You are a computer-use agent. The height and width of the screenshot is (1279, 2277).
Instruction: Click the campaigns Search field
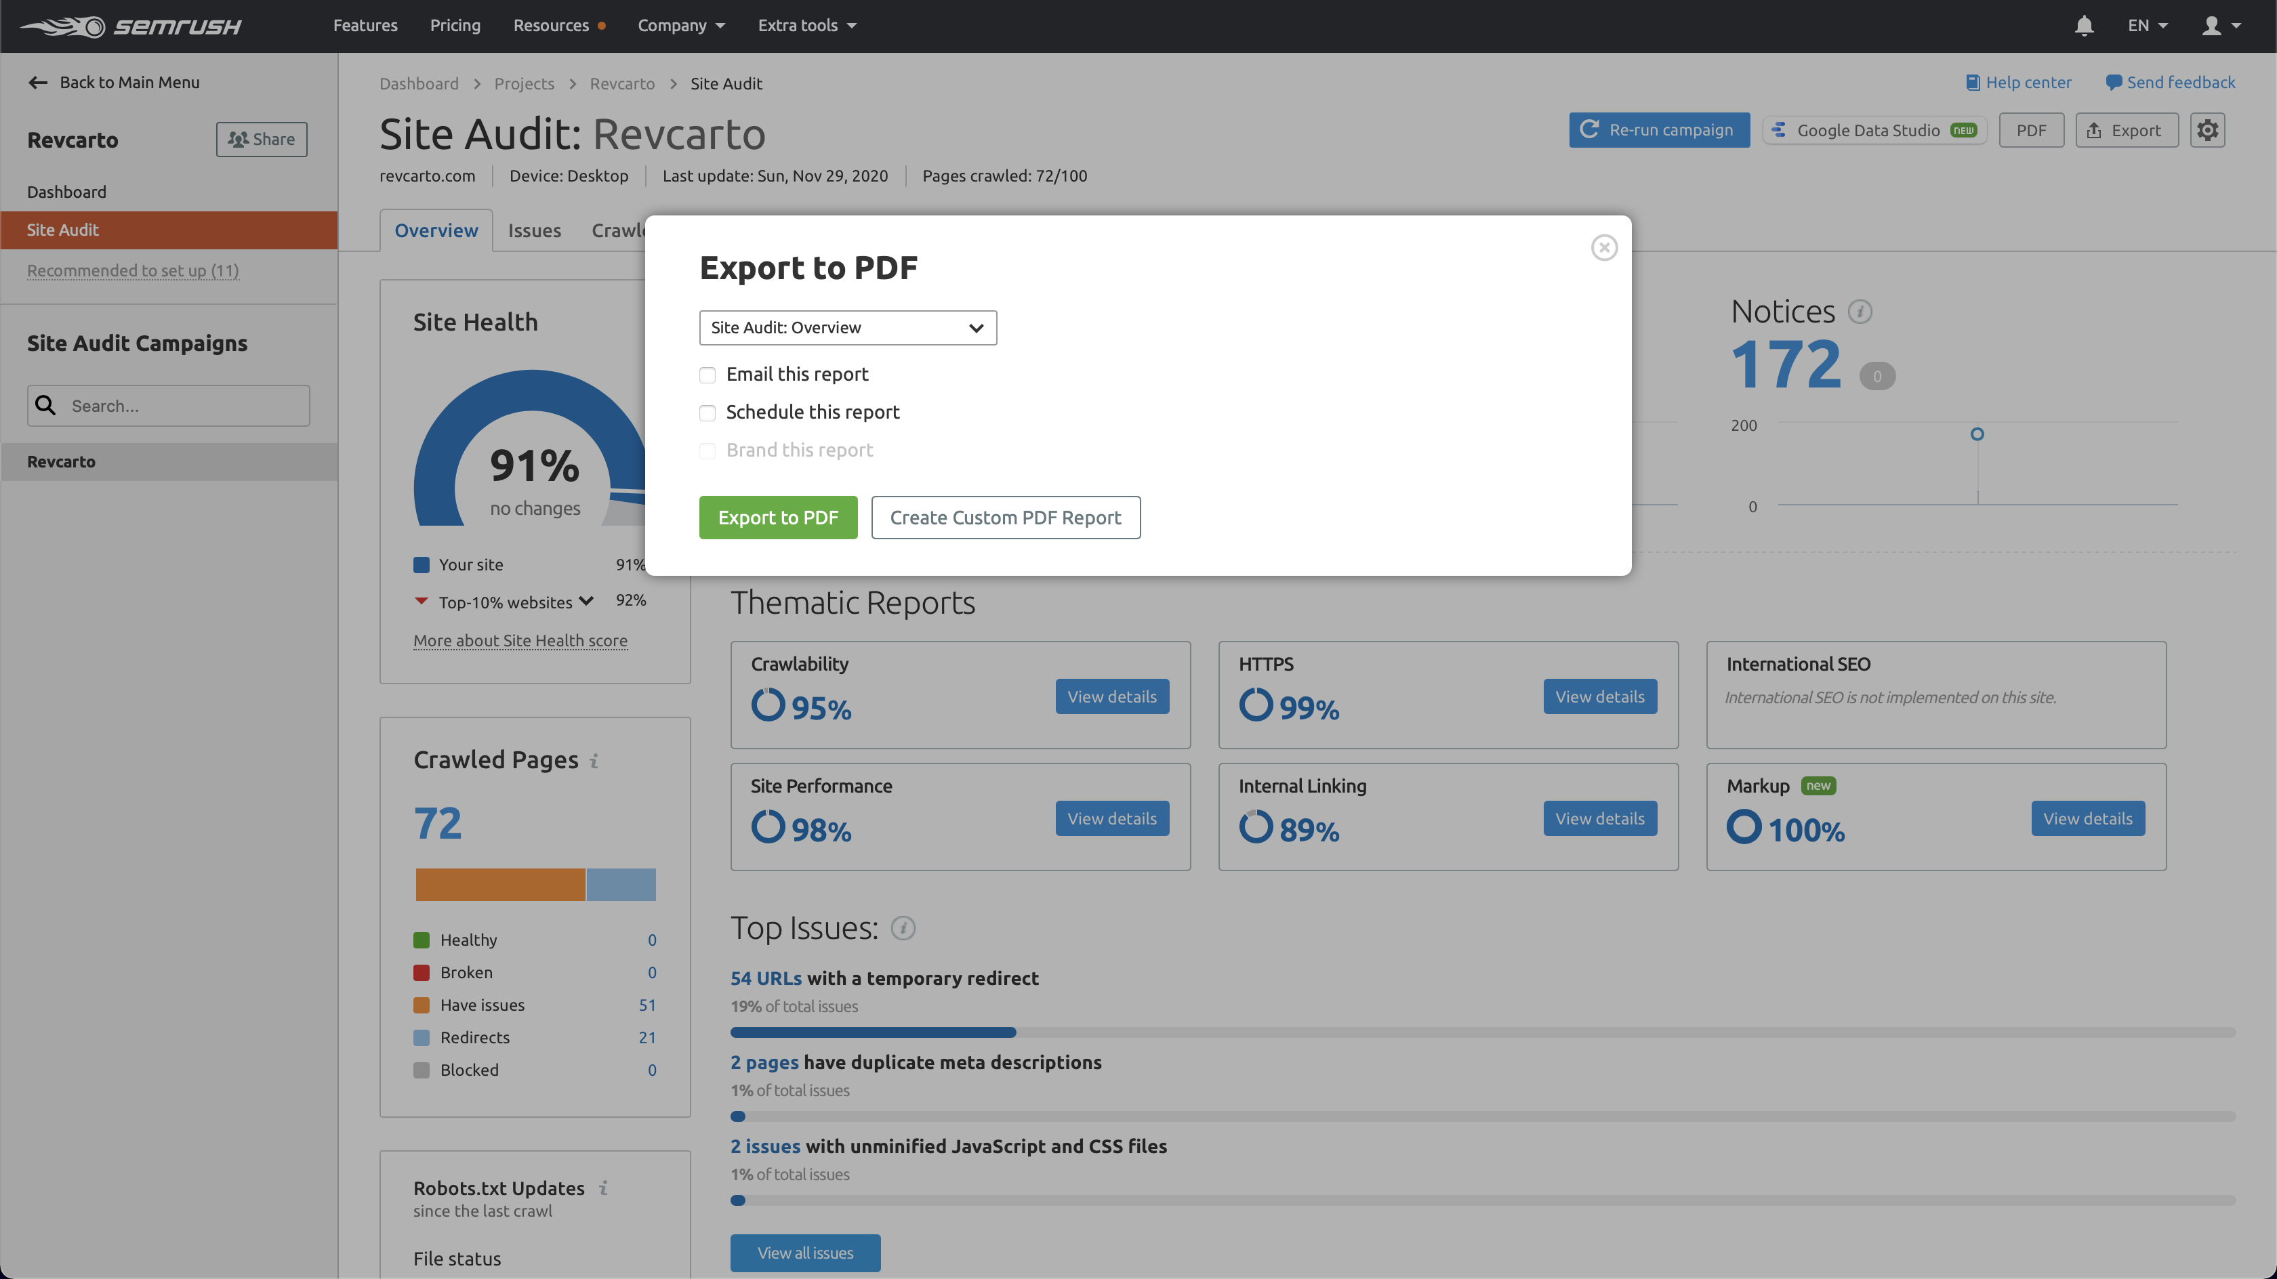point(169,406)
